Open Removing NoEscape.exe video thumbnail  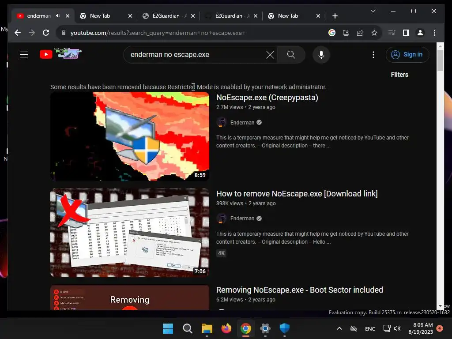point(130,298)
